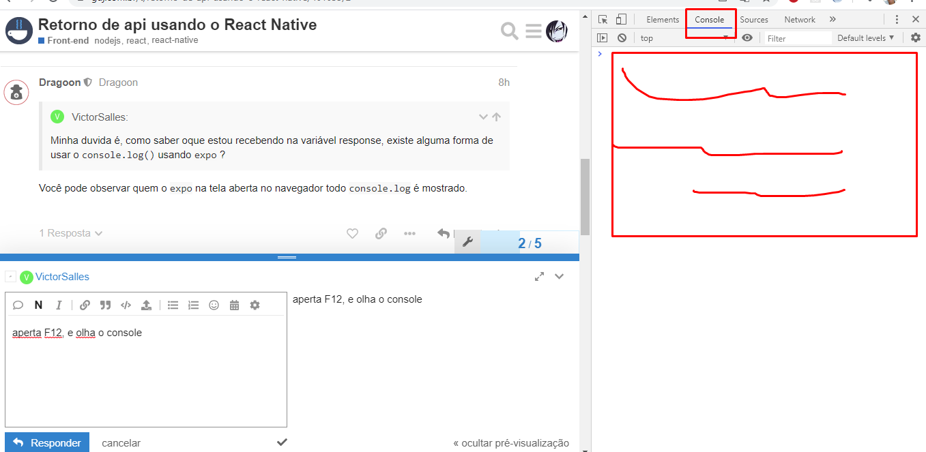This screenshot has width=926, height=452.
Task: Jump to the quoted post arrow
Action: 496,117
